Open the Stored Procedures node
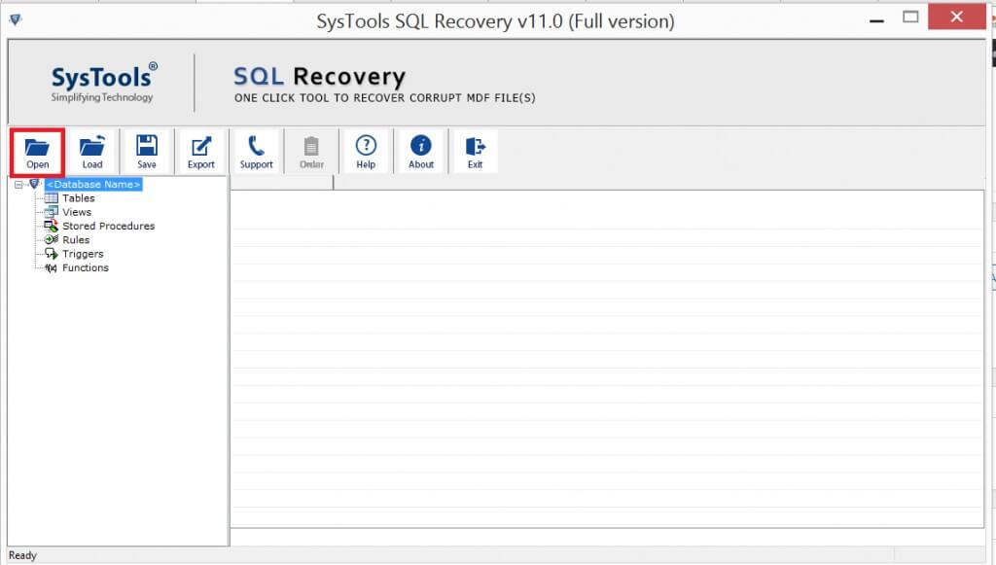This screenshot has height=565, width=996. [109, 226]
